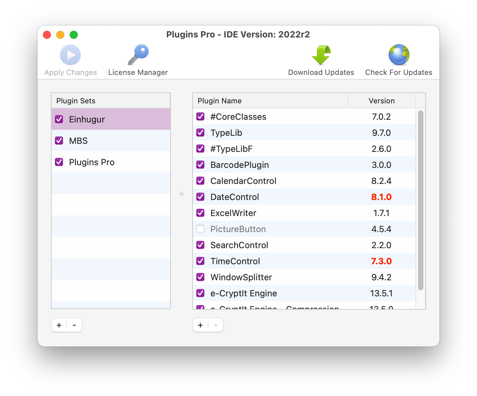
Task: Click the Download Updates icon
Action: click(x=321, y=55)
